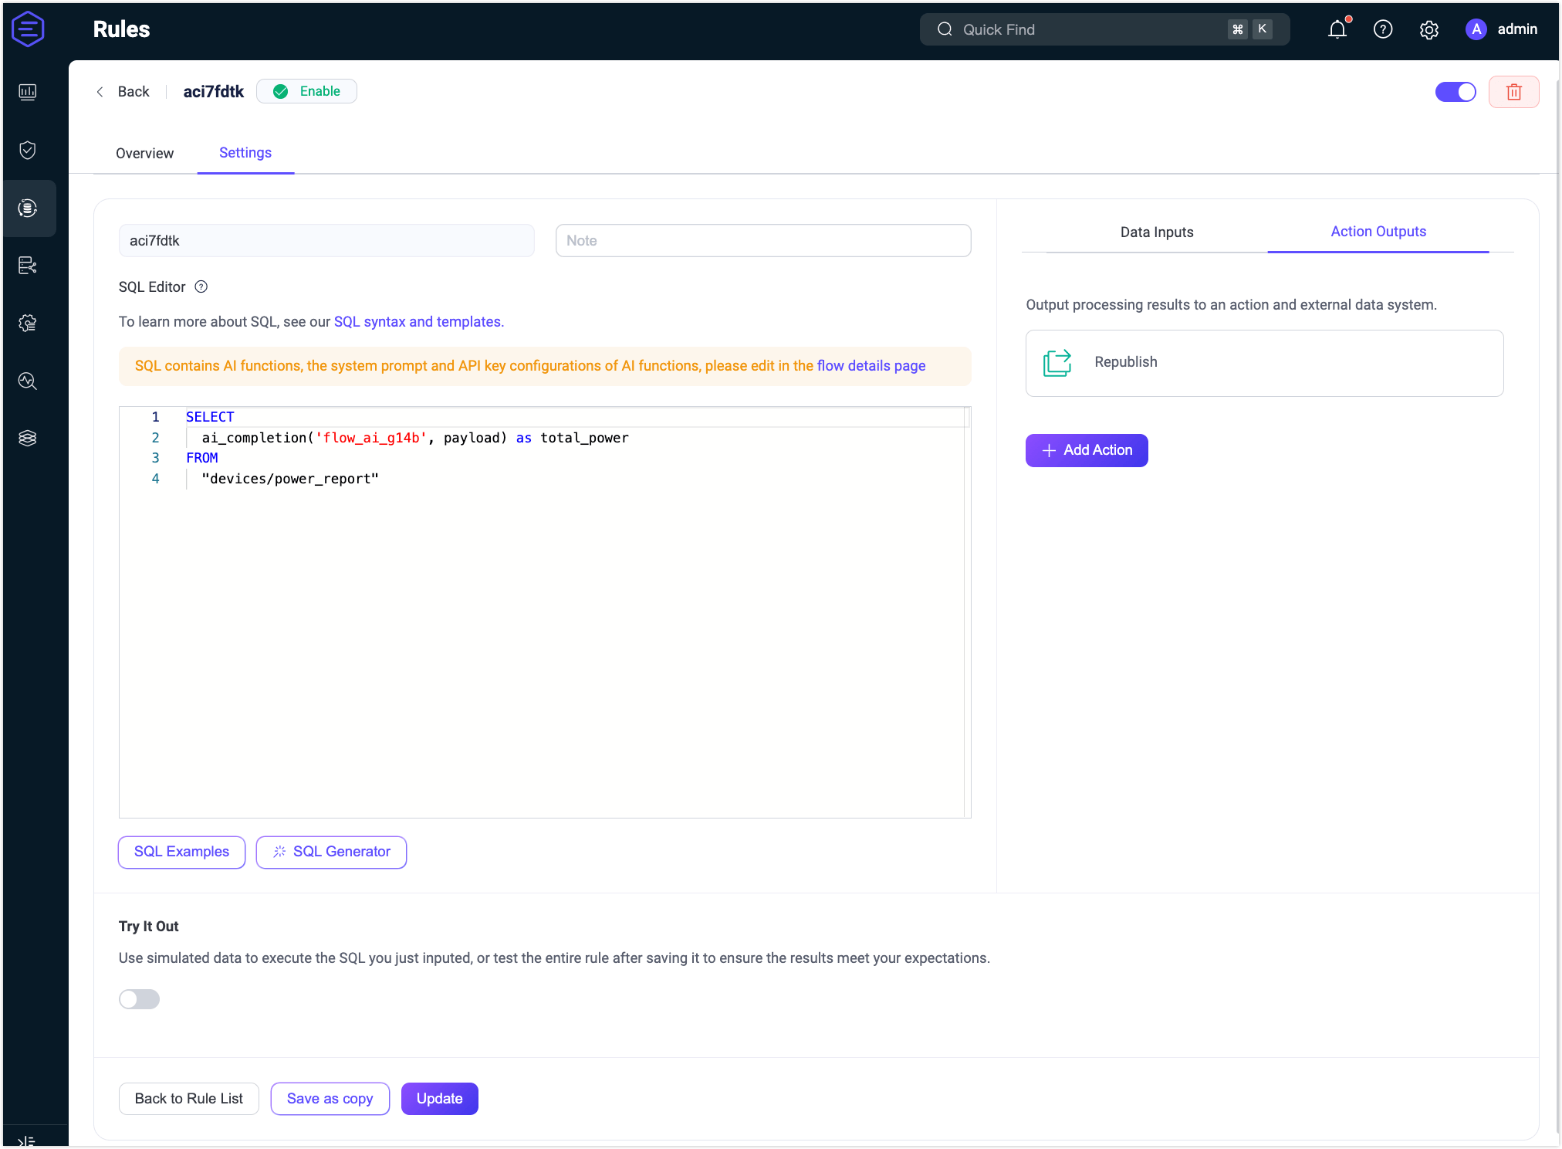1562x1149 pixels.
Task: Select the layers/resources sidebar icon
Action: tap(28, 438)
